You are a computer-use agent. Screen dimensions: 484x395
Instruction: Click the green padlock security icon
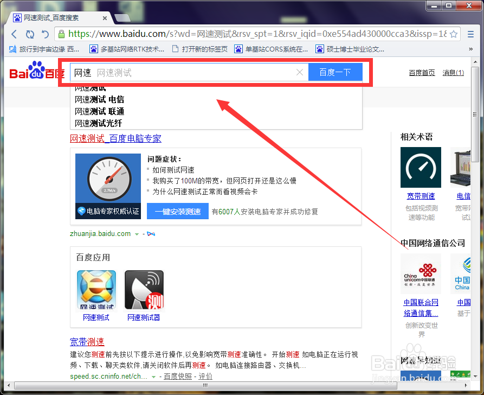[x=61, y=34]
